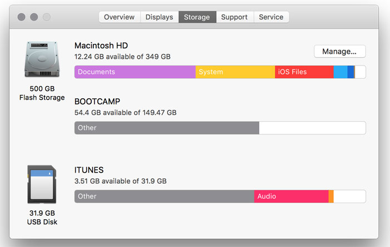The height and width of the screenshot is (247, 390).
Task: Go to the Support tab
Action: [x=235, y=17]
